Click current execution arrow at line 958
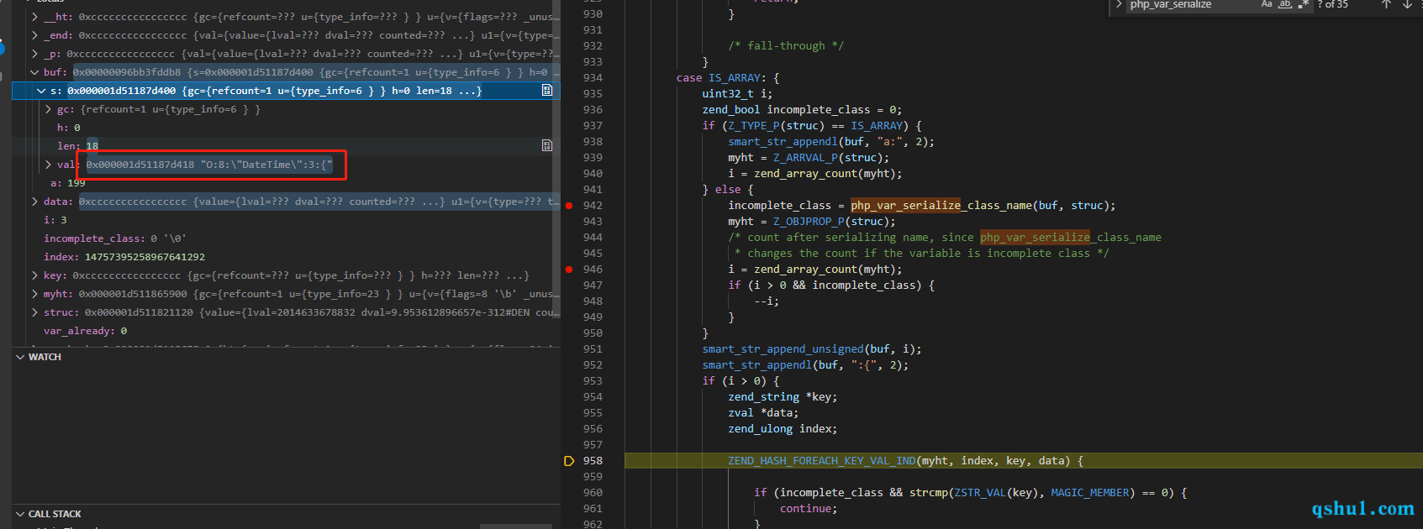1423x529 pixels. (569, 461)
